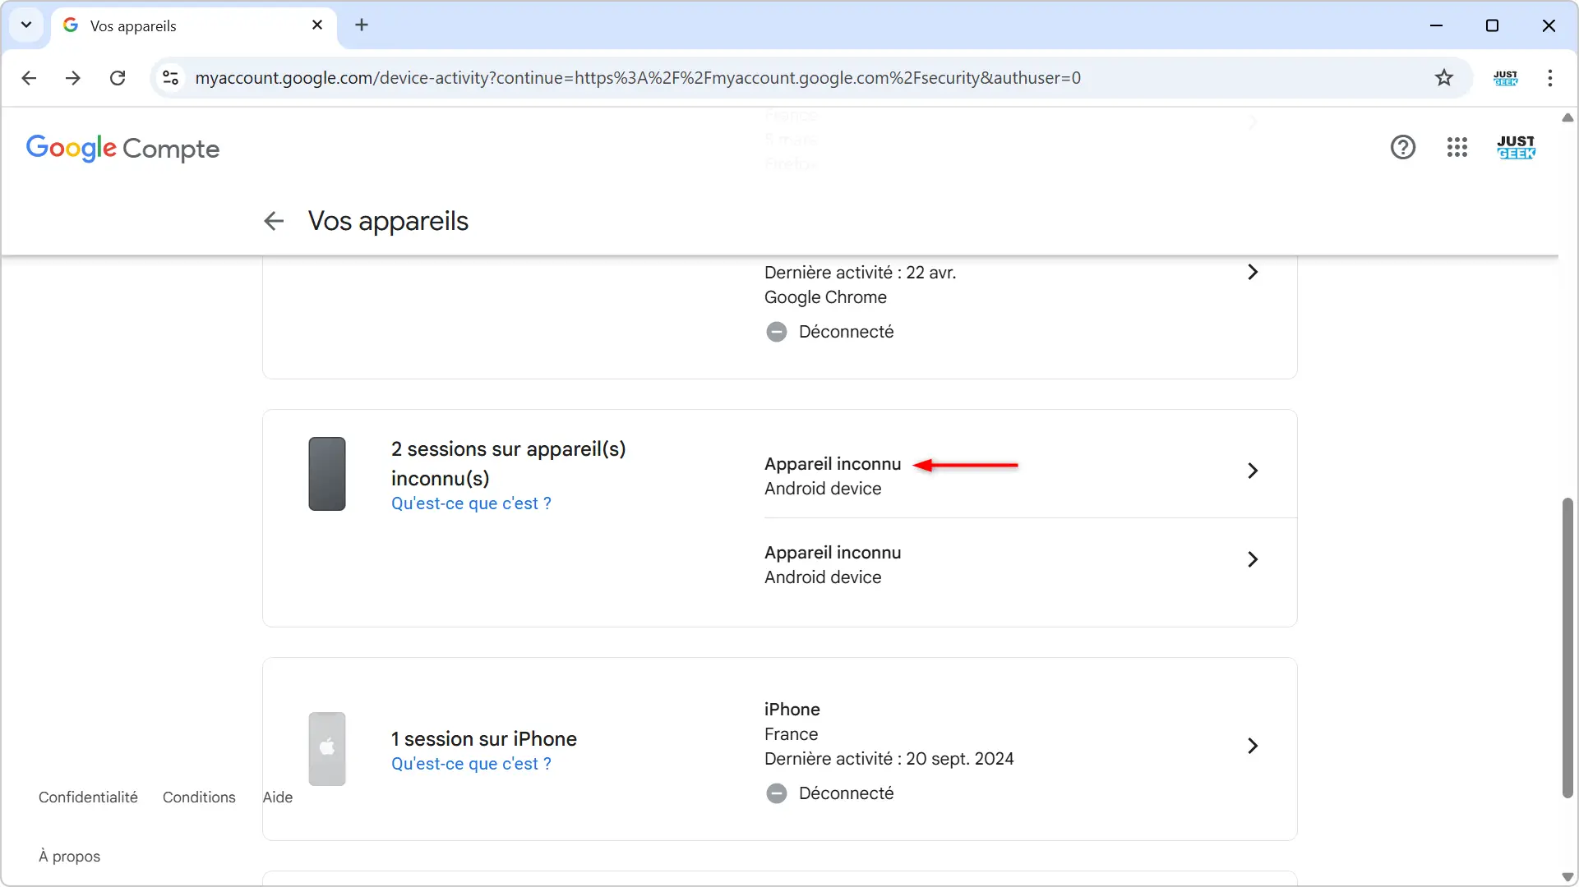The width and height of the screenshot is (1579, 887).
Task: View site information icon in address bar
Action: [x=170, y=78]
